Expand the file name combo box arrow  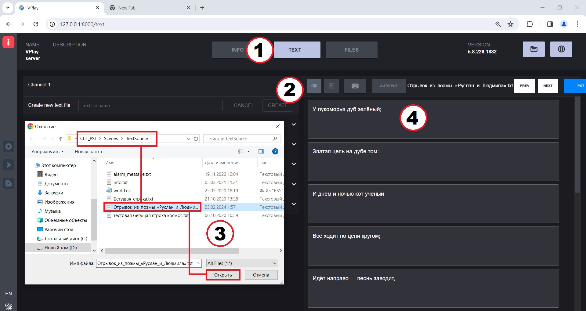point(198,263)
